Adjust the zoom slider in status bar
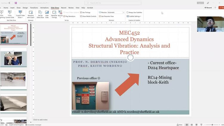Screen dimensions: 224x126 click(212, 125)
